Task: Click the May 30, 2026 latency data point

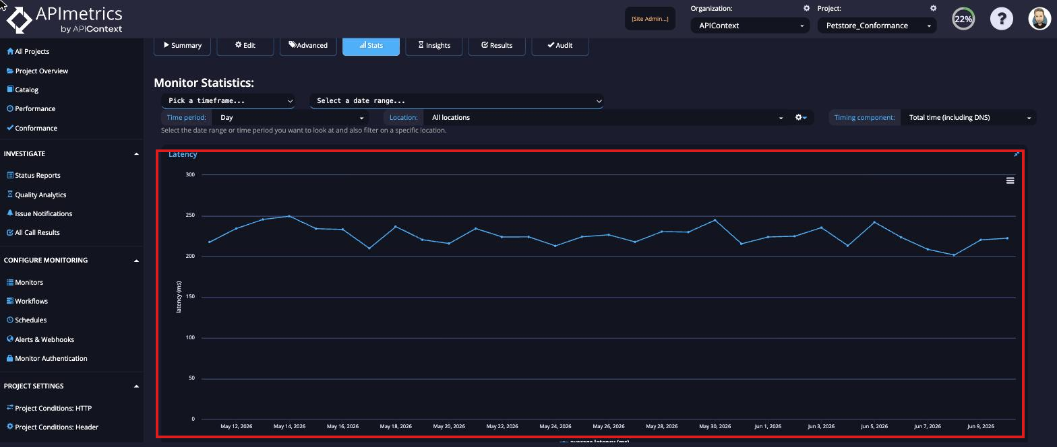Action: (x=715, y=220)
